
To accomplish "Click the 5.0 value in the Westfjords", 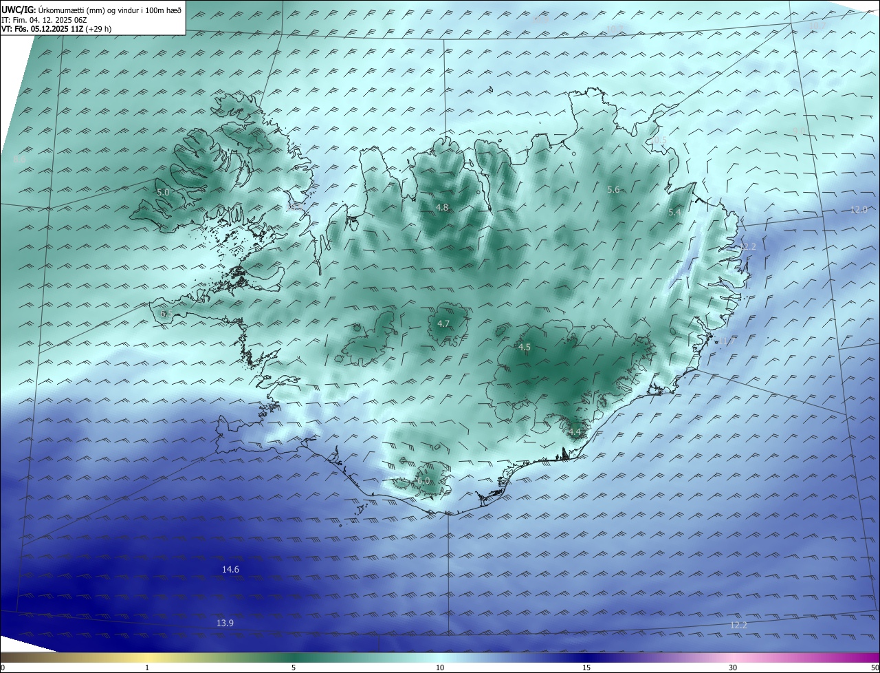I will coord(163,193).
